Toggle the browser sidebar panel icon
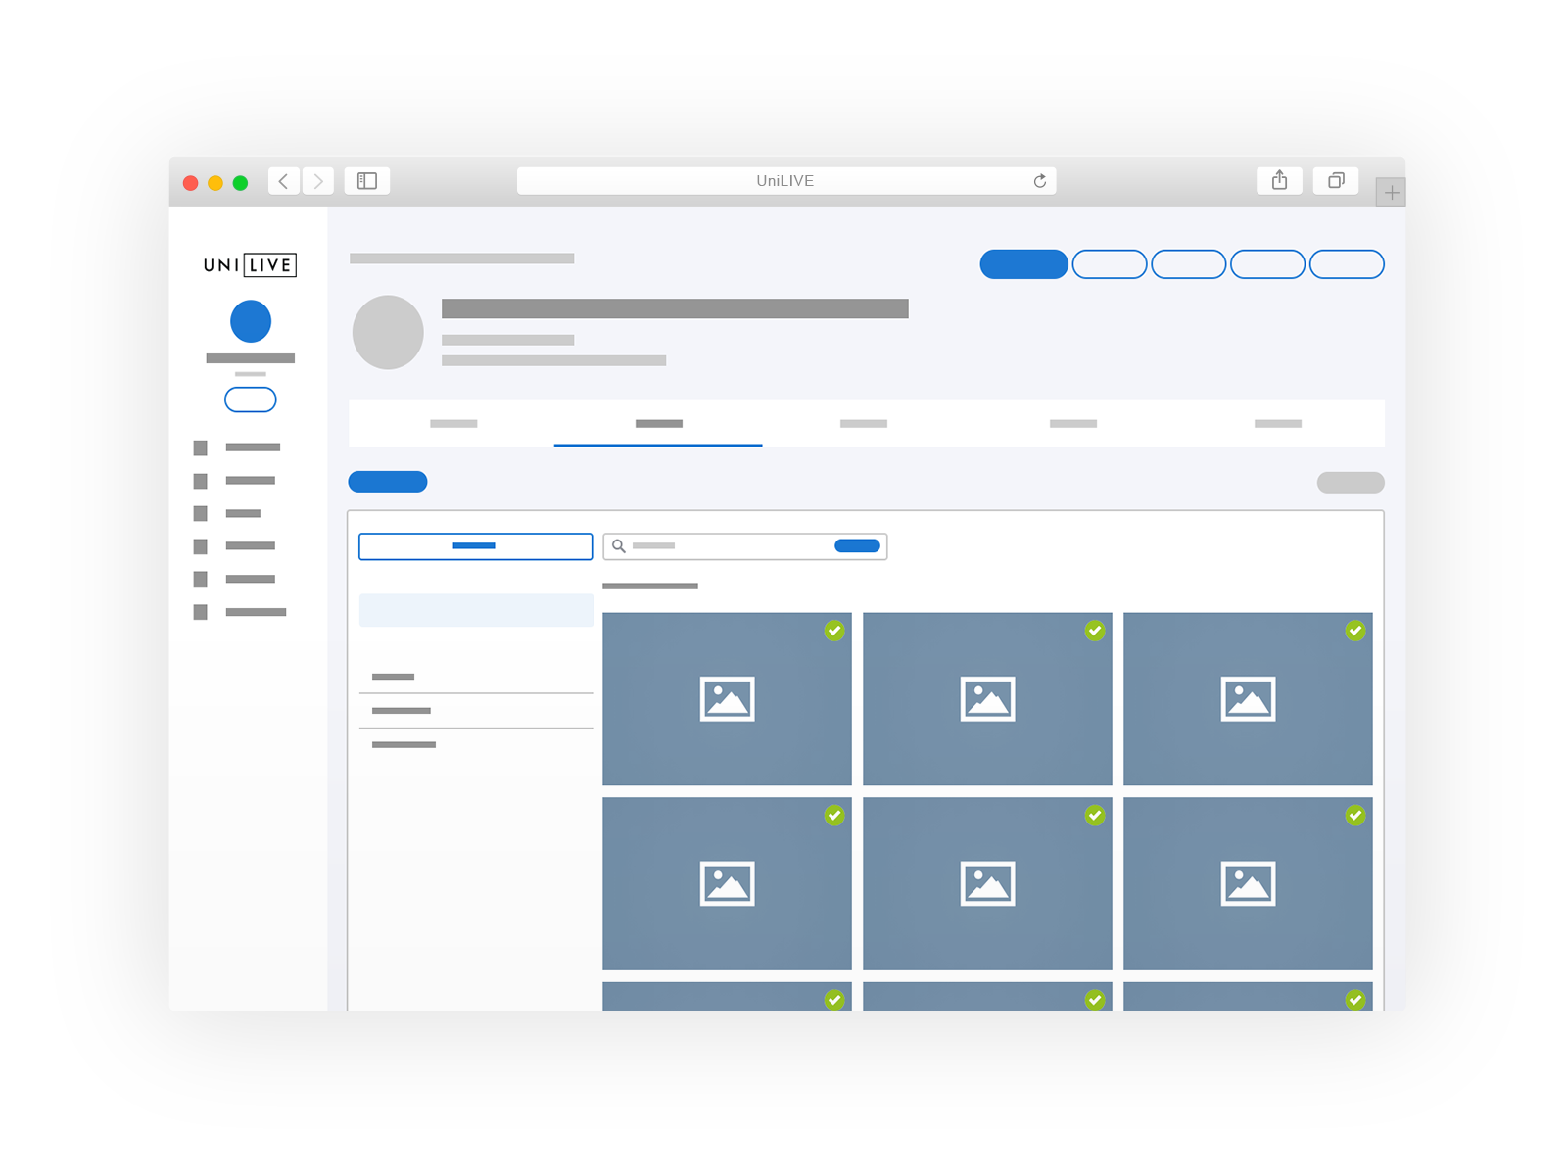This screenshot has height=1175, width=1567. [367, 181]
